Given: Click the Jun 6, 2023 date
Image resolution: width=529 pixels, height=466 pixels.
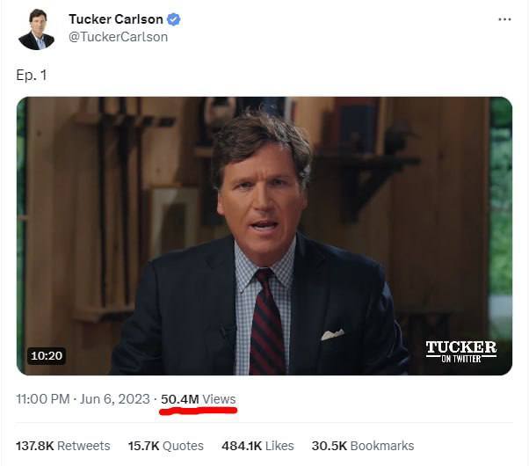Looking at the screenshot, I should [115, 399].
